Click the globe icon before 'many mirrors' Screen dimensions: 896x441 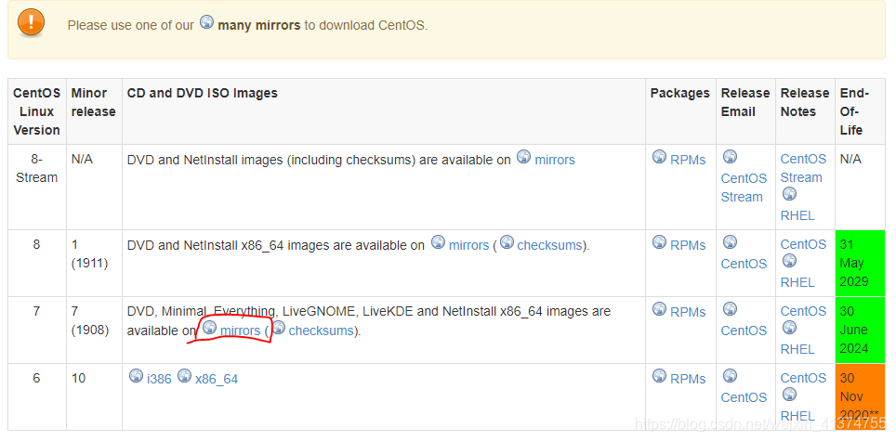point(207,22)
